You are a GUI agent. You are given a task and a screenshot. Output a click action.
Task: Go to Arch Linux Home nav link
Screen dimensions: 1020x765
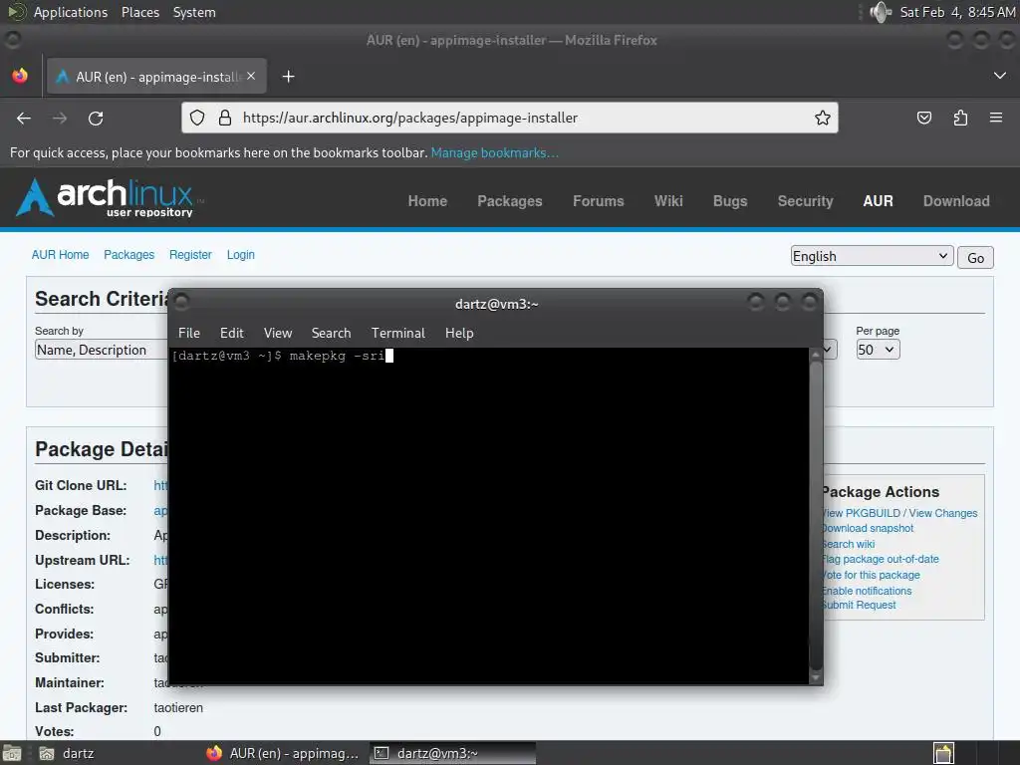click(427, 201)
